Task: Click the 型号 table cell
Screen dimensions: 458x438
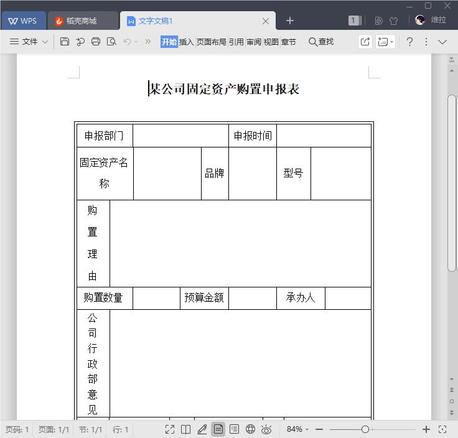Action: 294,174
